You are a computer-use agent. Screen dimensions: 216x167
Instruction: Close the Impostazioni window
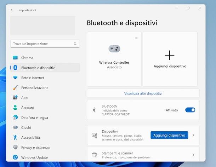(x=200, y=8)
